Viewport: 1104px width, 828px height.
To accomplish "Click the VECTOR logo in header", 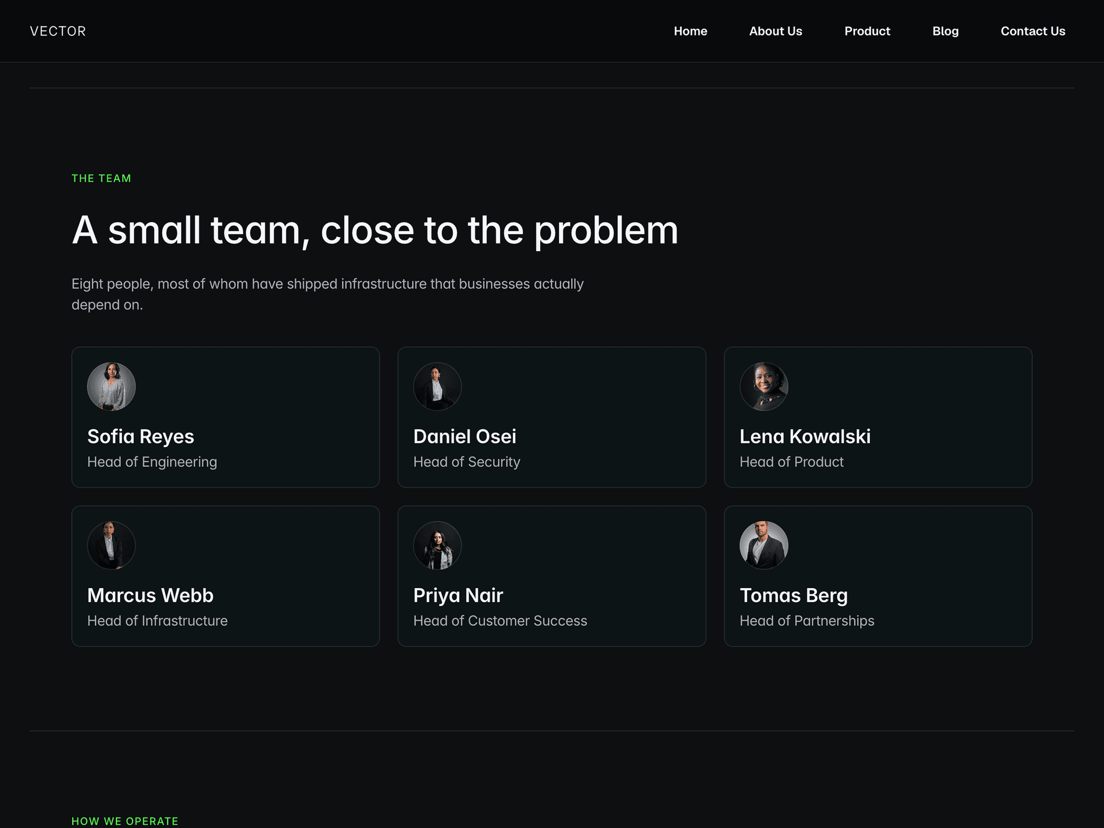I will 58,31.
